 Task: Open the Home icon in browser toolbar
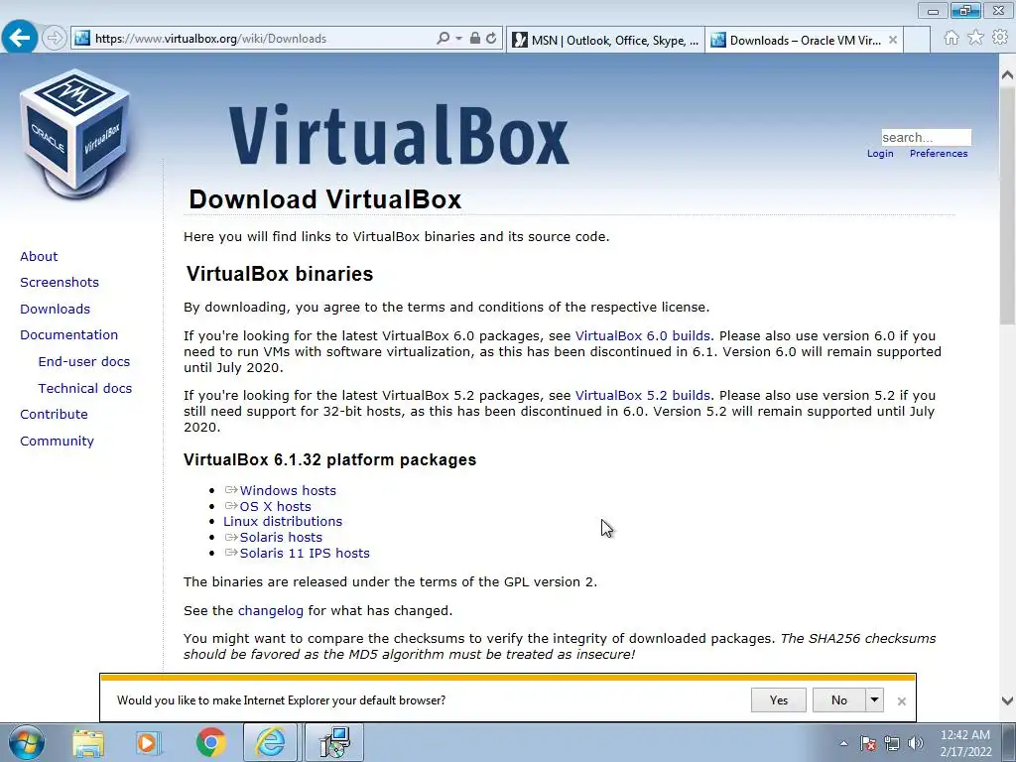coord(952,38)
